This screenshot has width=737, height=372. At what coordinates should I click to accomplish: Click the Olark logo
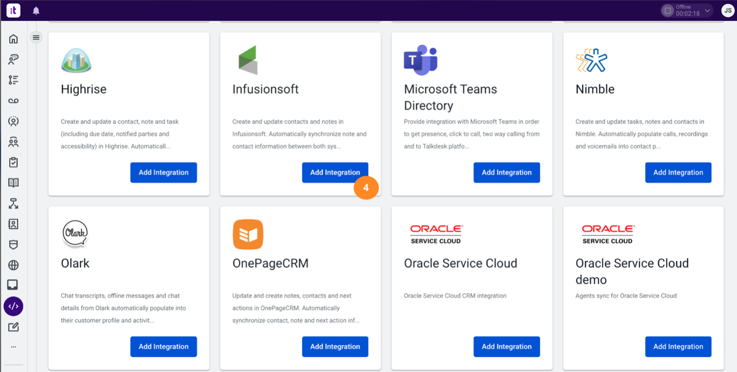tap(75, 234)
